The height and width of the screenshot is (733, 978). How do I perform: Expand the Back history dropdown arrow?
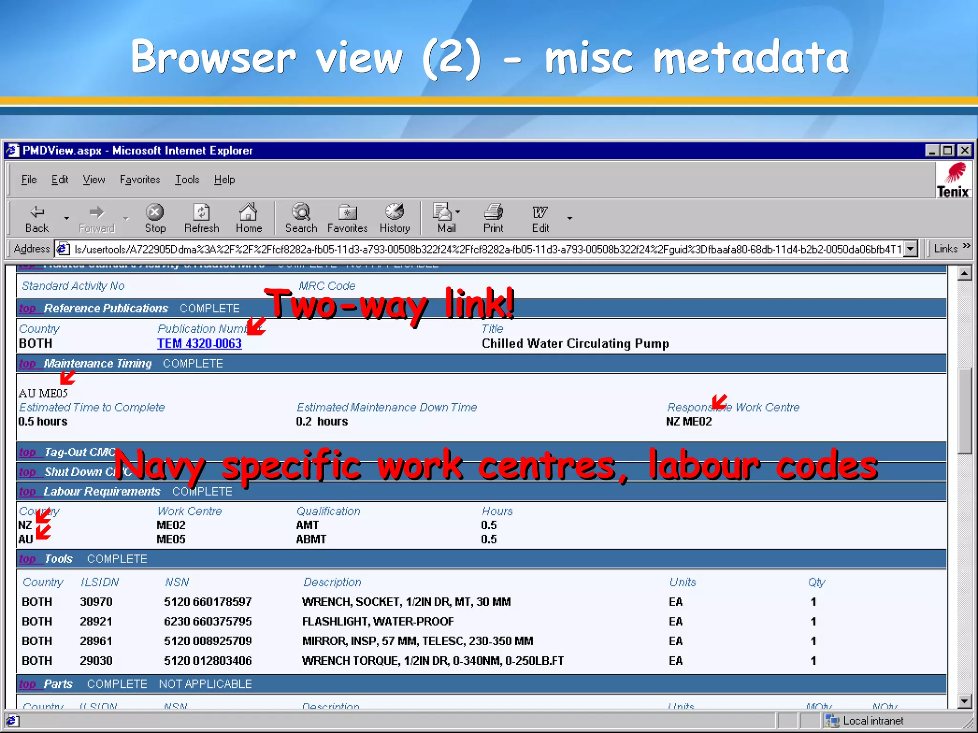pos(67,218)
